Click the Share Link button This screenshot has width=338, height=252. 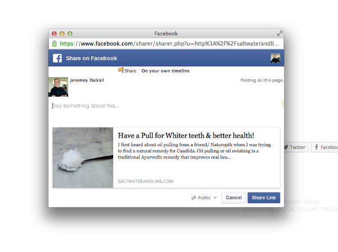(264, 198)
